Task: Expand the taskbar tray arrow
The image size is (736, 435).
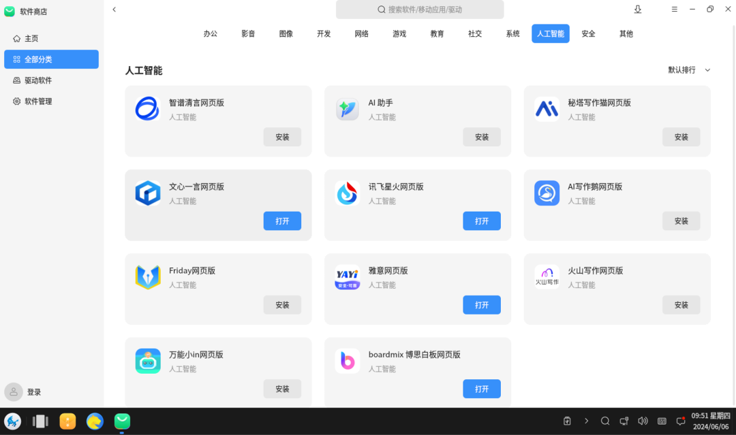Action: (x=587, y=421)
